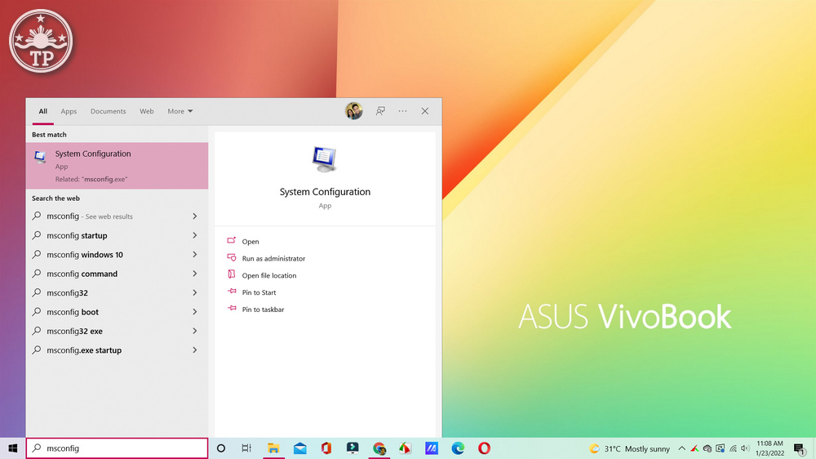The width and height of the screenshot is (816, 459).
Task: Select 'msconfig windows 10' suggestion
Action: tap(117, 255)
